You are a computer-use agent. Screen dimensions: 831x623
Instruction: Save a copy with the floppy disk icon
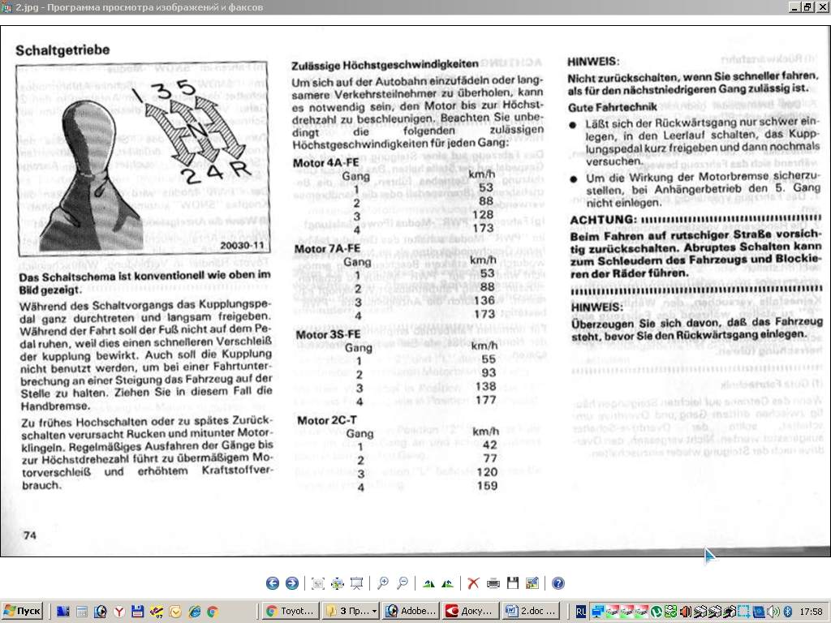(512, 583)
